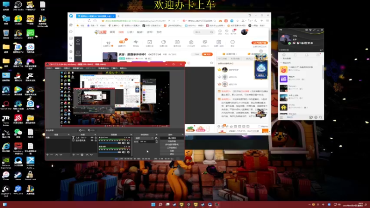This screenshot has width=370, height=208.
Task: Click the stop streaming button in OBS controls
Action: (x=172, y=138)
